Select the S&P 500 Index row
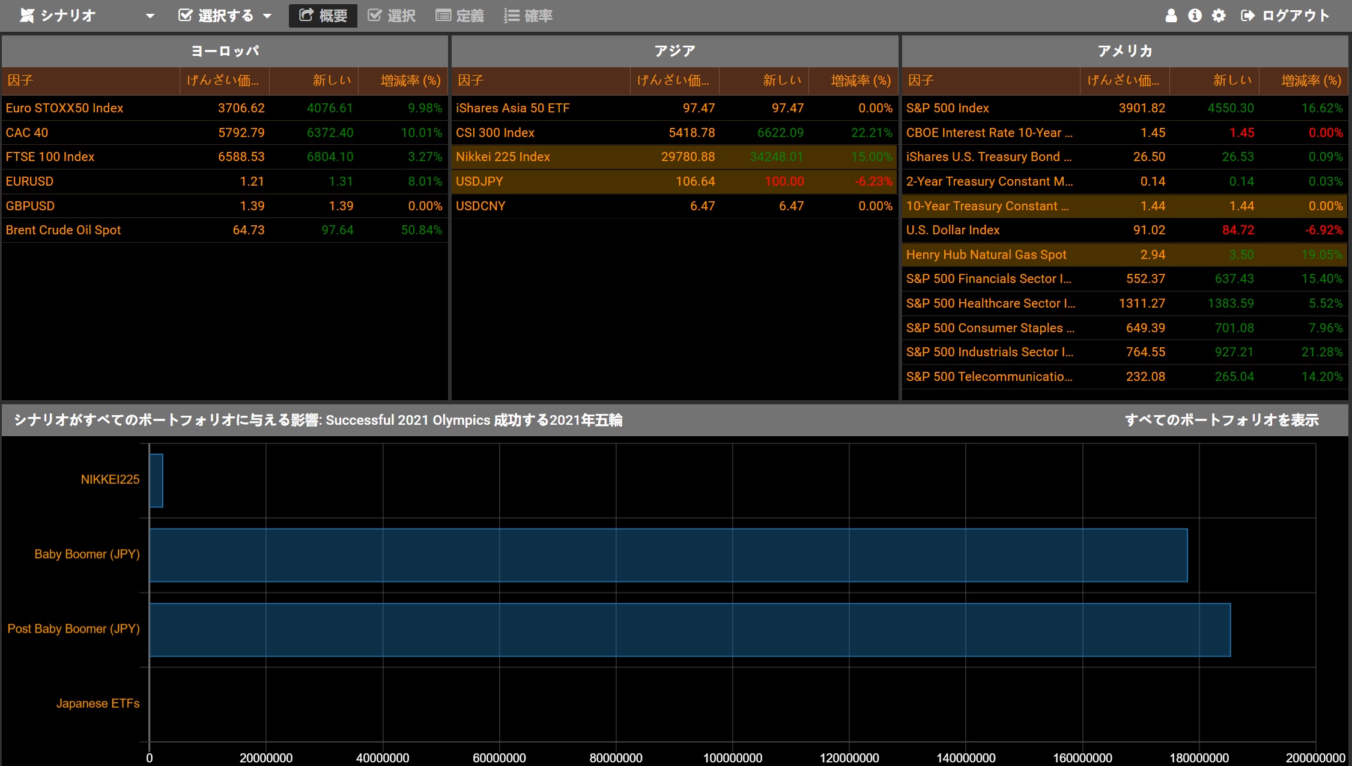 pyautogui.click(x=1124, y=108)
